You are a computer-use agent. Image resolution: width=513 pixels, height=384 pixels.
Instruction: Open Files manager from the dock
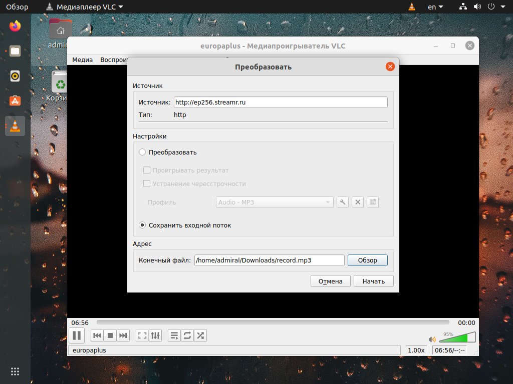pos(15,51)
